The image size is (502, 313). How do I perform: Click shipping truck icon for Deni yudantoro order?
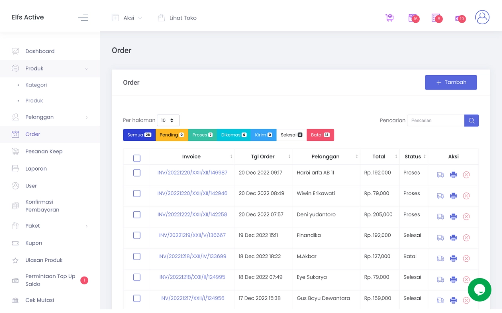tap(440, 217)
